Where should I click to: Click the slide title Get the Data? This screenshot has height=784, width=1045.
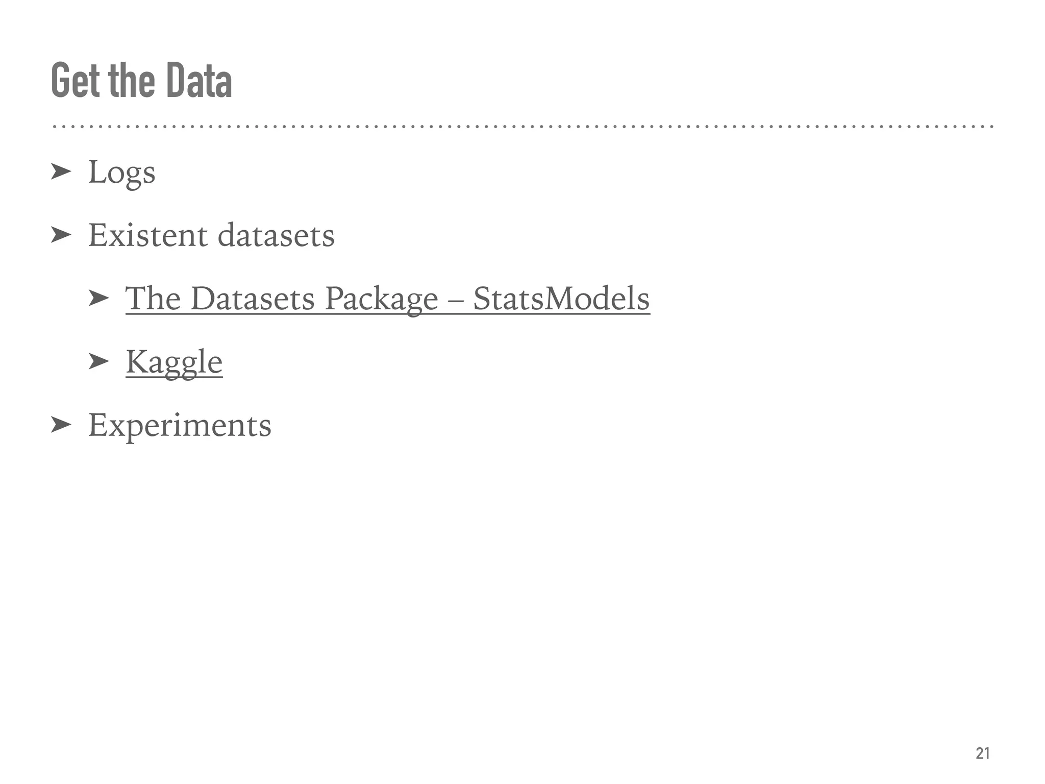point(141,81)
